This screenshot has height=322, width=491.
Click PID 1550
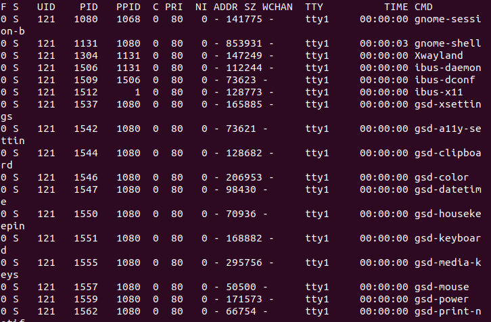[86, 214]
